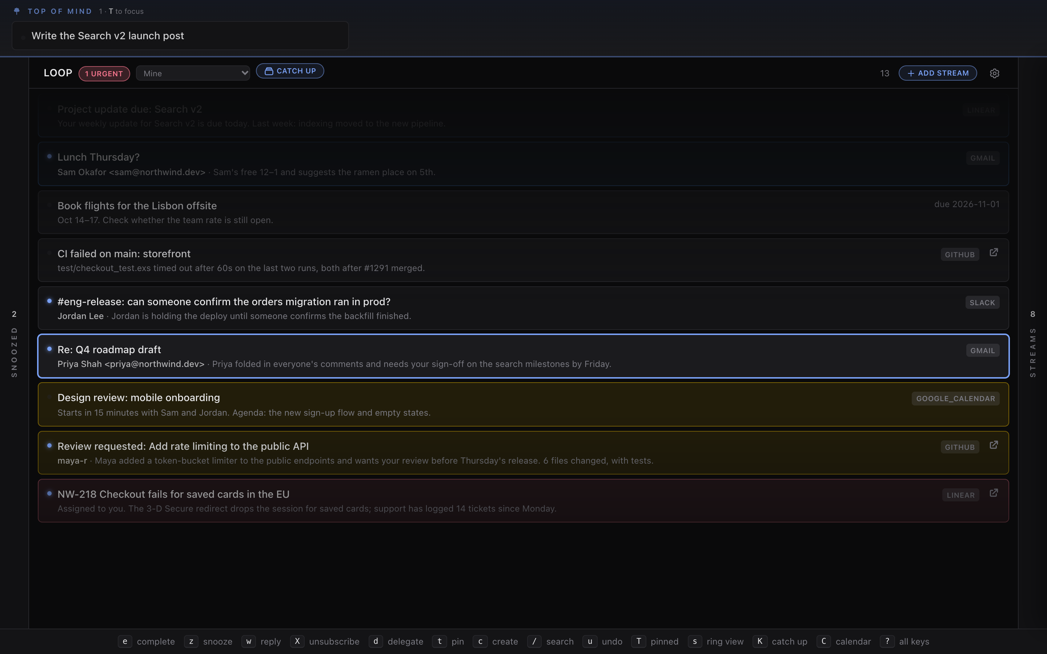Click 'due 2026-11-01' date label

click(967, 204)
